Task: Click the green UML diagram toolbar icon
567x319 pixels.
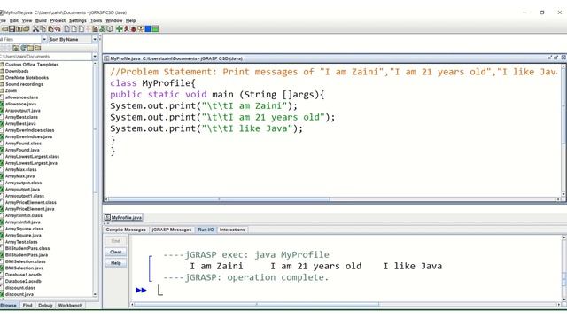Action: 103,28
